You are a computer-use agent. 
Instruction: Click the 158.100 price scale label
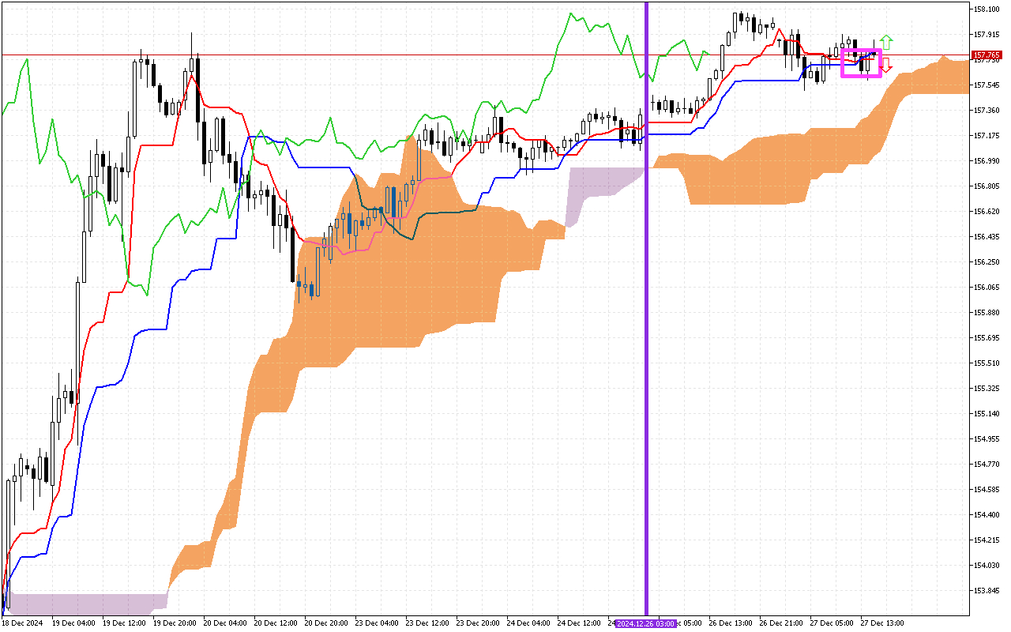point(987,9)
